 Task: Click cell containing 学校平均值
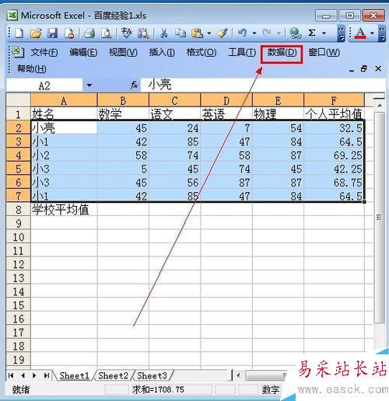click(64, 210)
